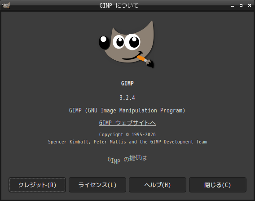Maximize the GIMP について window

click(241, 5)
